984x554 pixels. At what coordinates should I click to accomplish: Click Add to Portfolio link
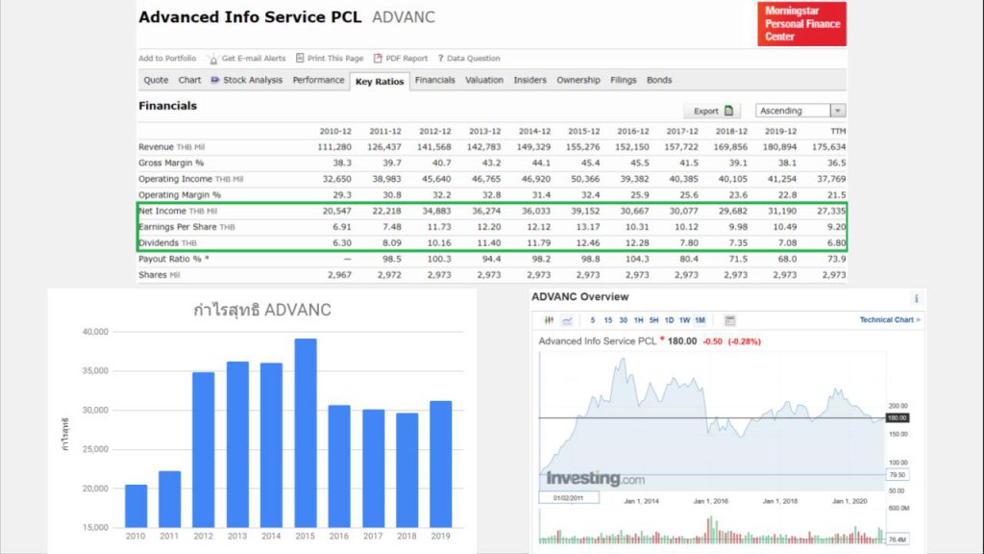click(x=167, y=59)
